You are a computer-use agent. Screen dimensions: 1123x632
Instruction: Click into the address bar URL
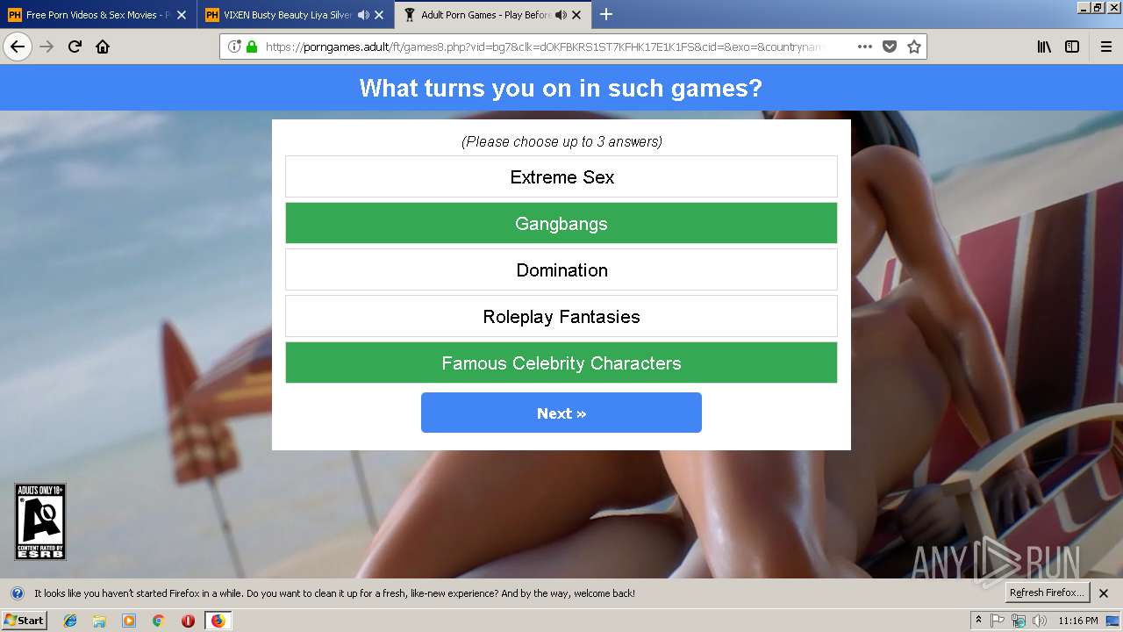544,47
